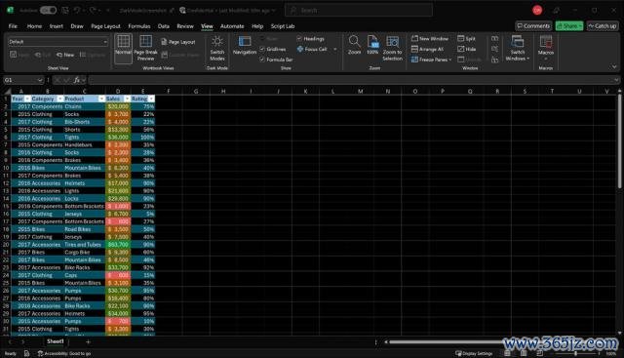This screenshot has width=624, height=358.
Task: Switch to the Review tab
Action: pos(185,26)
